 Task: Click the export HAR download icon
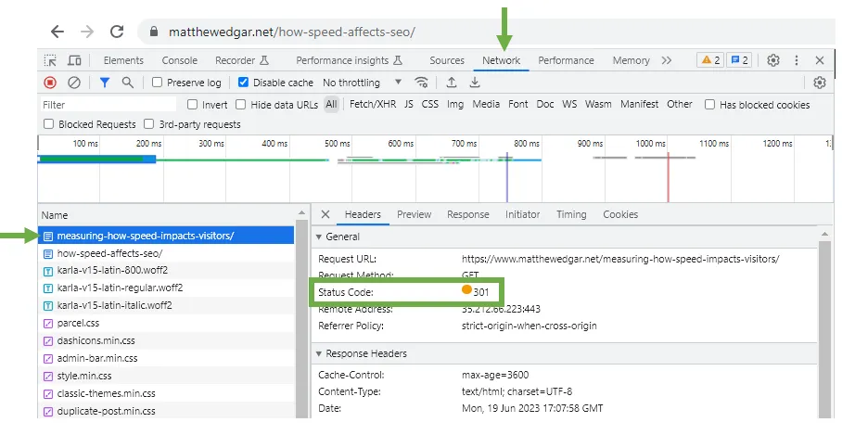tap(475, 83)
